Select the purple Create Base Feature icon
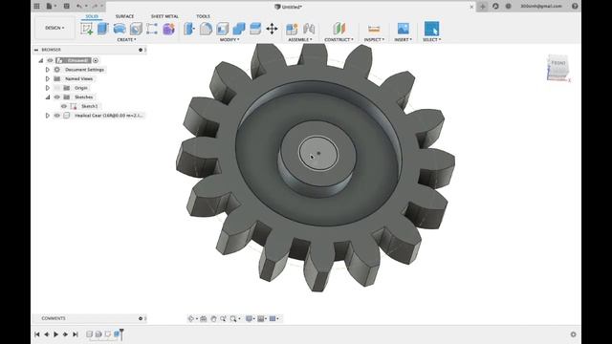The height and width of the screenshot is (344, 612). click(x=168, y=29)
